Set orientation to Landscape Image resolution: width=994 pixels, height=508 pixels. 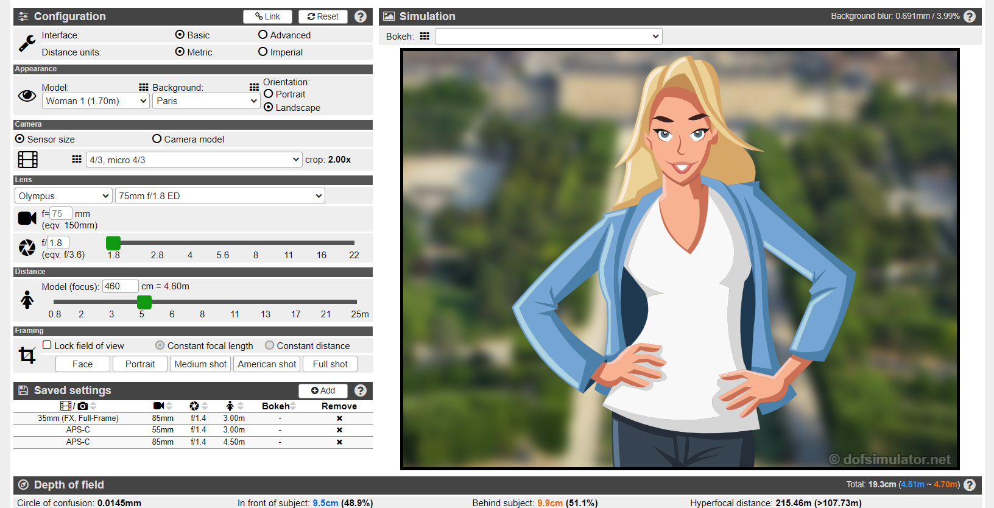point(269,107)
